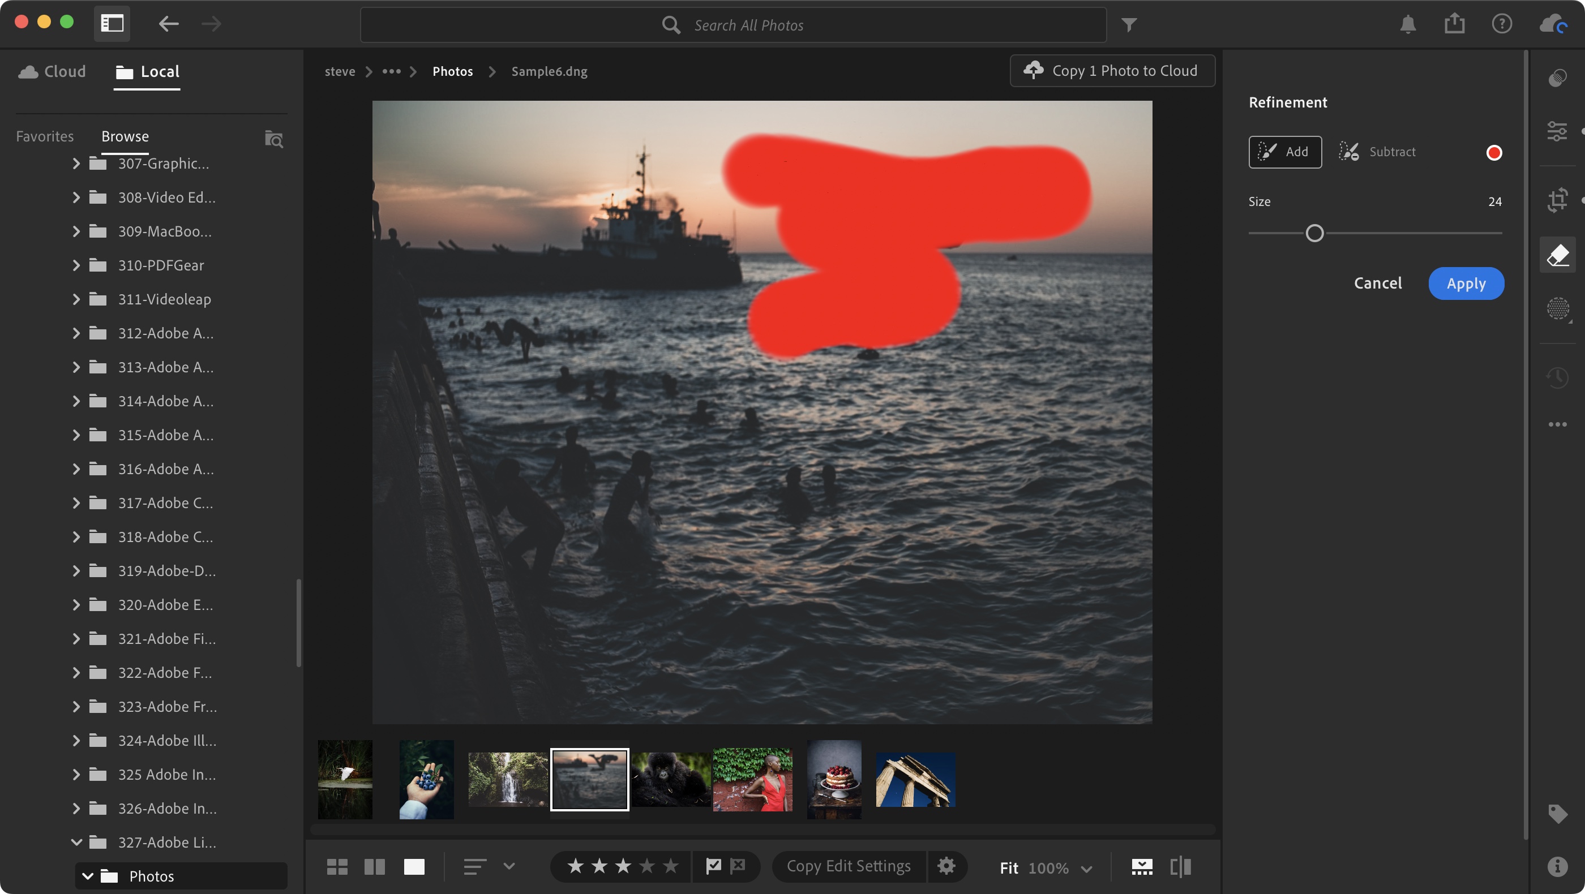This screenshot has width=1585, height=894.
Task: Expand the 327-Adobe Li... folder
Action: pyautogui.click(x=75, y=842)
